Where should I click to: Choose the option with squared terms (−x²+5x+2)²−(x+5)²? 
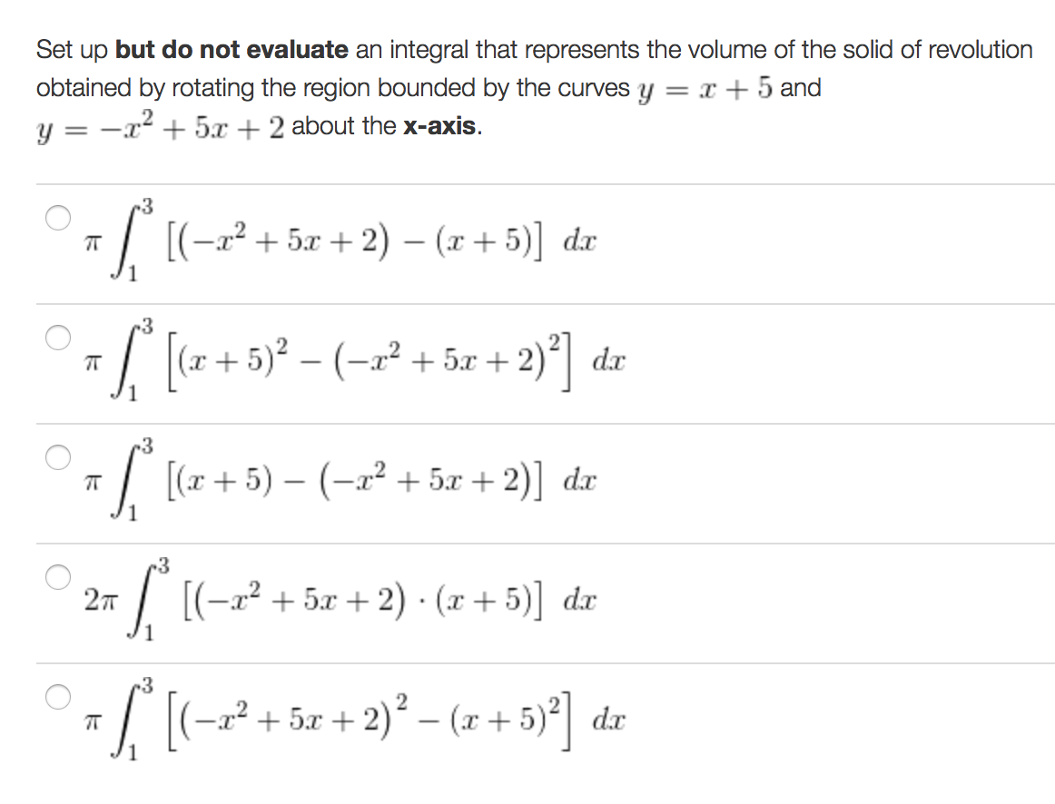point(363,723)
